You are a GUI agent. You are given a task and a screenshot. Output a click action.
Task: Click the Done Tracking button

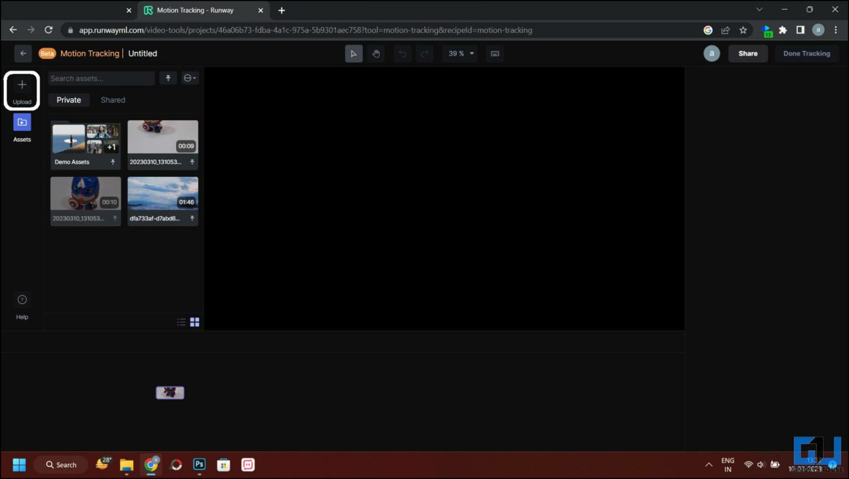tap(806, 53)
